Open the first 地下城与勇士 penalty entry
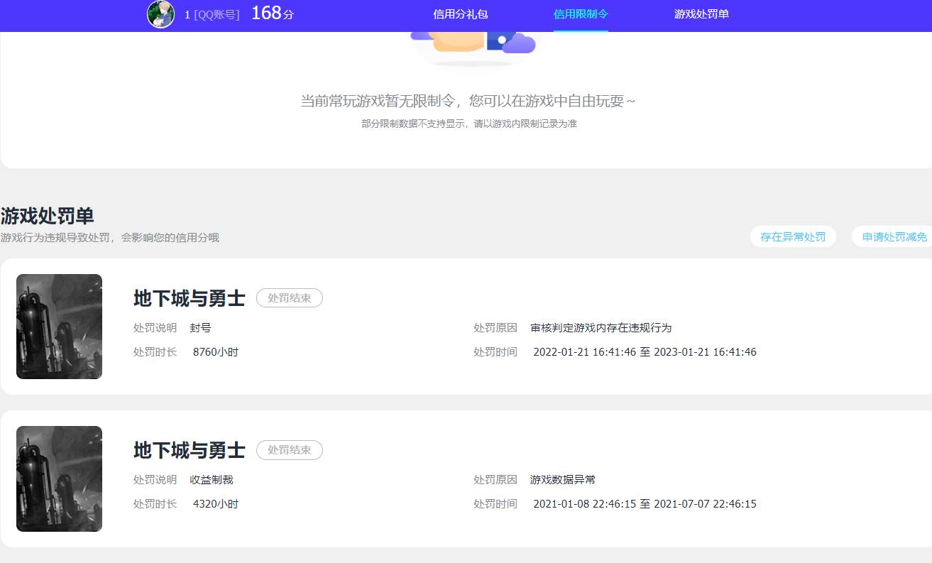The image size is (932, 563). pyautogui.click(x=189, y=298)
